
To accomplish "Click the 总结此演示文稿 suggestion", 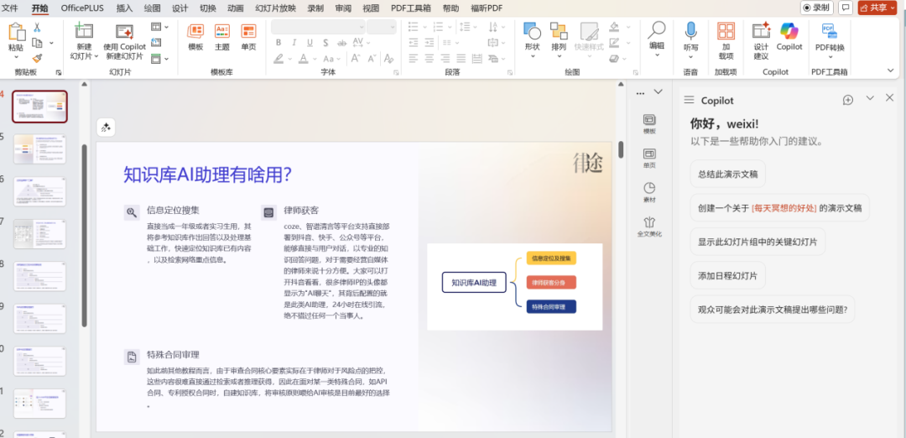I will [x=727, y=175].
